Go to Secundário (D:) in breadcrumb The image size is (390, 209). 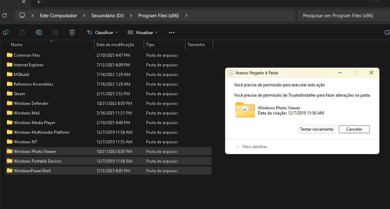(x=108, y=15)
